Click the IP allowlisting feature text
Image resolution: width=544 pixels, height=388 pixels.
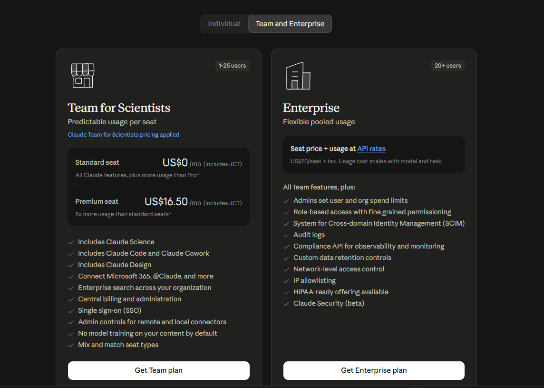click(x=315, y=281)
